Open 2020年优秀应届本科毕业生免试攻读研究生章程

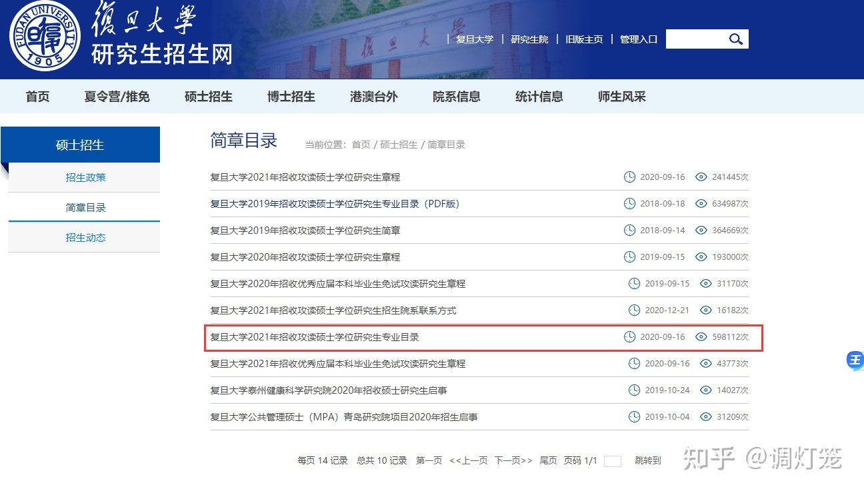338,284
